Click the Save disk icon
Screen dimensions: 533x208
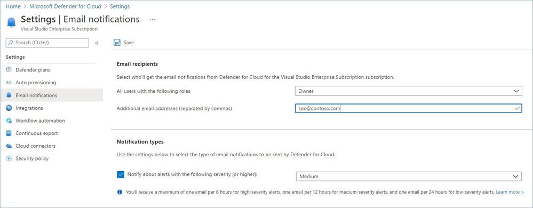117,43
